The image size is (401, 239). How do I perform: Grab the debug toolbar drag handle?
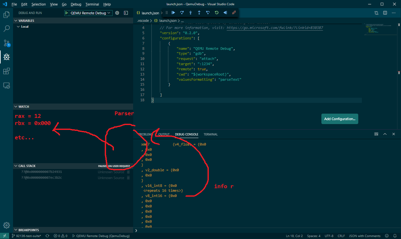pyautogui.click(x=166, y=13)
